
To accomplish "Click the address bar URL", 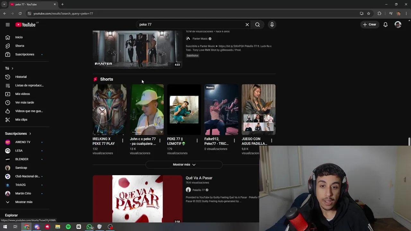I will [63, 13].
